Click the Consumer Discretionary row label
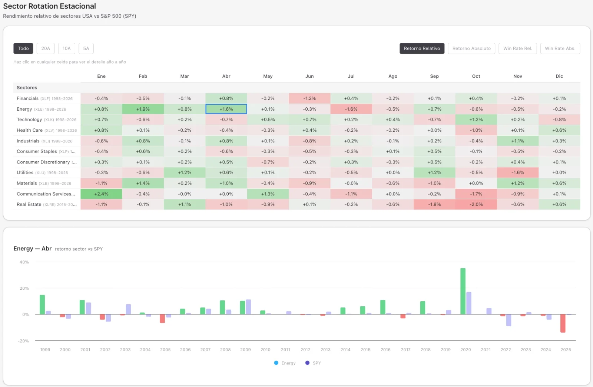The height and width of the screenshot is (387, 593). coord(47,162)
